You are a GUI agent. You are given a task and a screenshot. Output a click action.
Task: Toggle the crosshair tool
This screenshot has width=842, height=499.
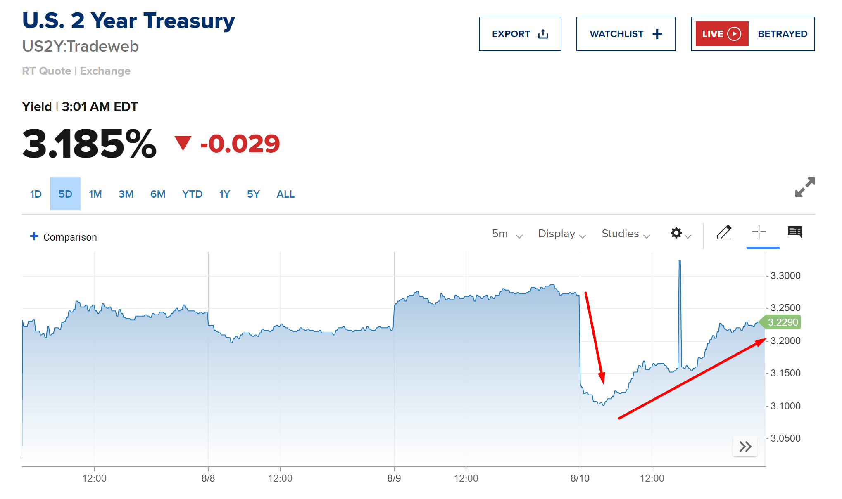click(759, 232)
